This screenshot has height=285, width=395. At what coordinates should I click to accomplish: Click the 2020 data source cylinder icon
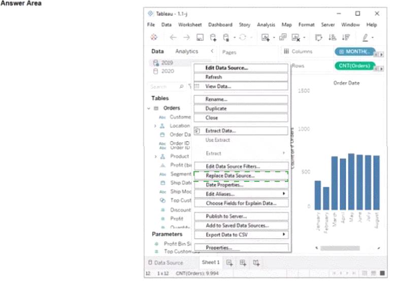coord(156,71)
